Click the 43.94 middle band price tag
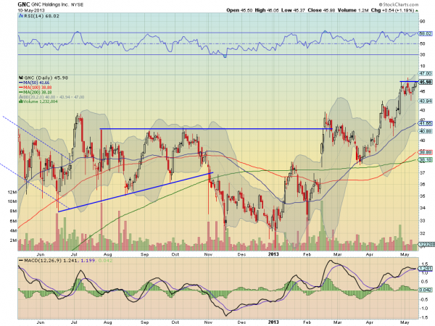 (426, 101)
